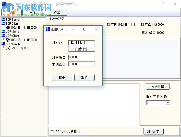Click the main window app icon in the title bar
The image size is (181, 137).
[4, 4]
